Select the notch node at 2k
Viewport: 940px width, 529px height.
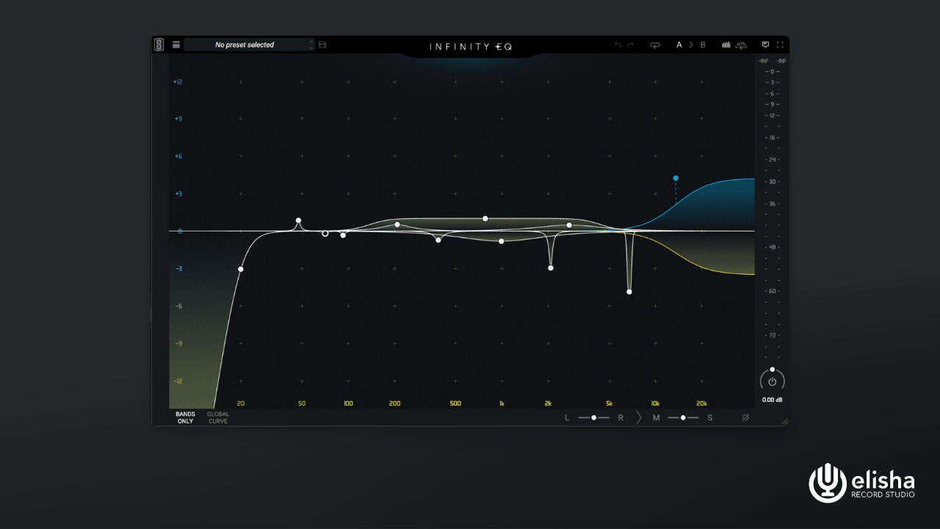[551, 268]
